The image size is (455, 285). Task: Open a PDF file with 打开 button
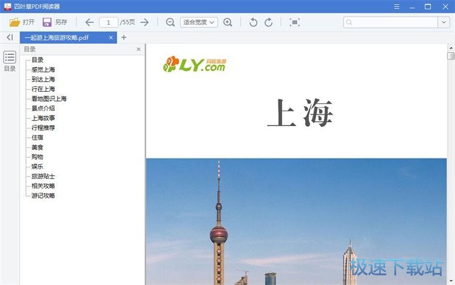pos(22,22)
